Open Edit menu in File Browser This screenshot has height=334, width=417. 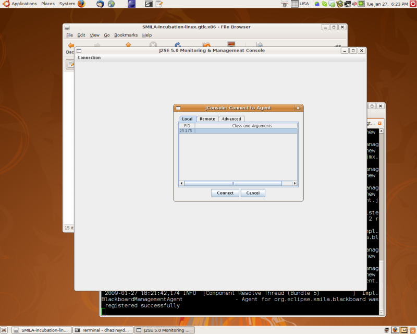click(81, 35)
